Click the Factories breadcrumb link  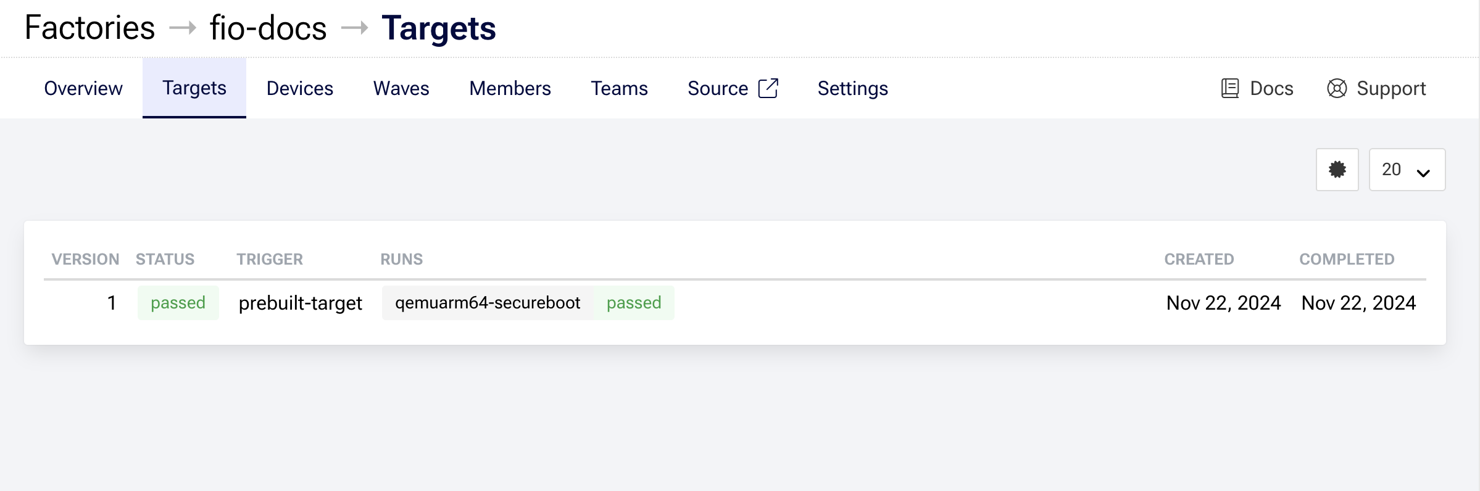pos(89,28)
